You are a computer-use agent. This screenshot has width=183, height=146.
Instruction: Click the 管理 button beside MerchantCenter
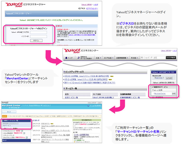click(x=174, y=93)
